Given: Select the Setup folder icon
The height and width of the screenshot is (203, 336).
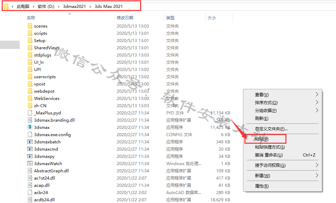Looking at the screenshot, I should [x=30, y=41].
